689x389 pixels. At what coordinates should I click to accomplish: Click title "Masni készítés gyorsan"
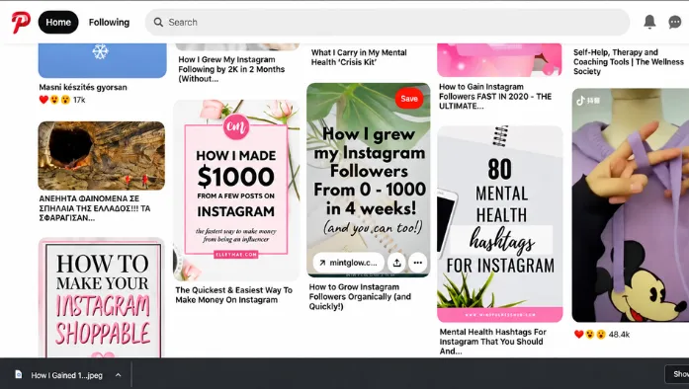tap(83, 87)
